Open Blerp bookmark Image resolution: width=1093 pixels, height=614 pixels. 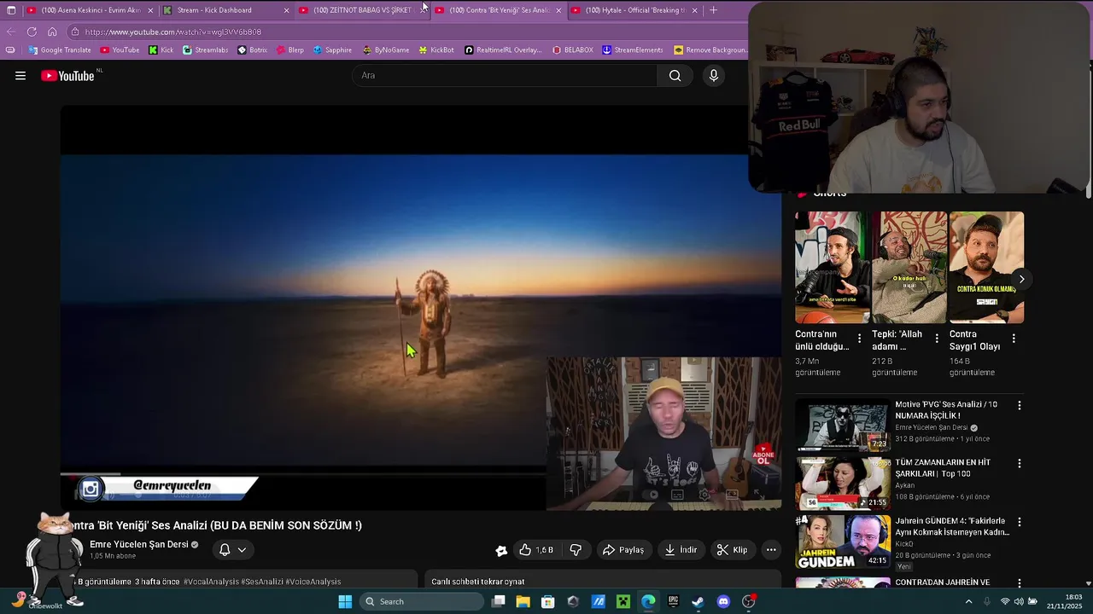point(290,49)
